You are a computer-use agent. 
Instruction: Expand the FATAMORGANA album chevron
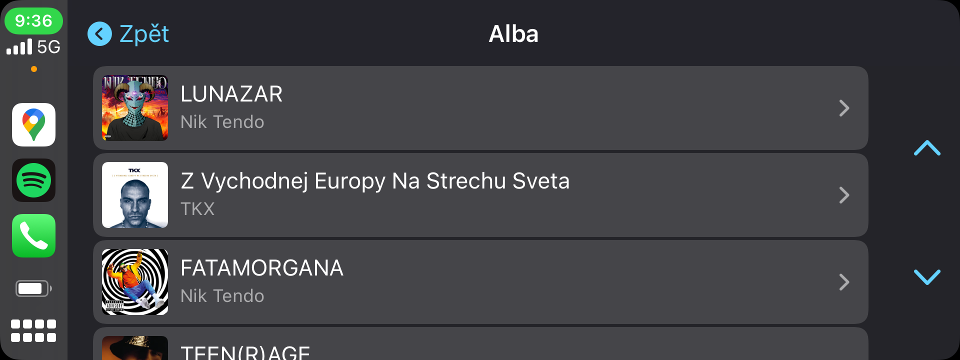pyautogui.click(x=844, y=282)
